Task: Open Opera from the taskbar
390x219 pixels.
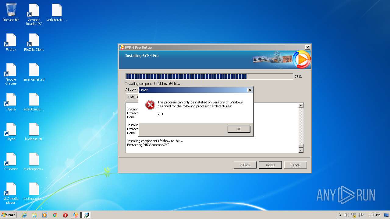Action: tap(65, 215)
